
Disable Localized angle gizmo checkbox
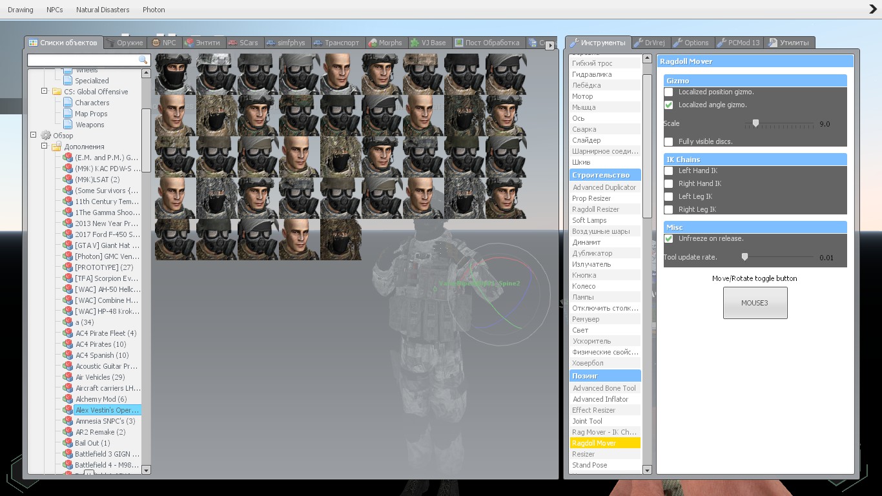coord(669,105)
